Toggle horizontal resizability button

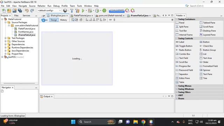[110, 20]
